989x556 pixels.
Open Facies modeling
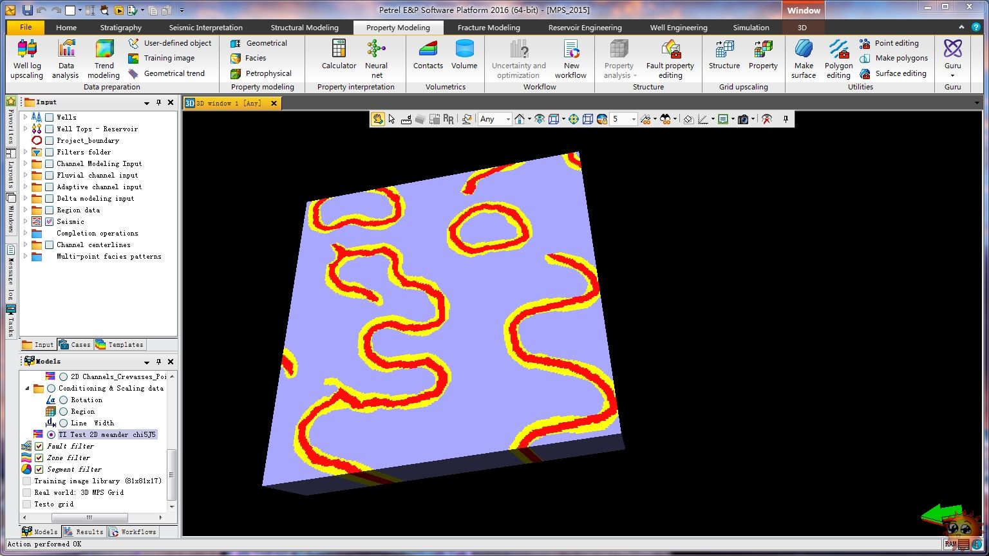pos(249,58)
